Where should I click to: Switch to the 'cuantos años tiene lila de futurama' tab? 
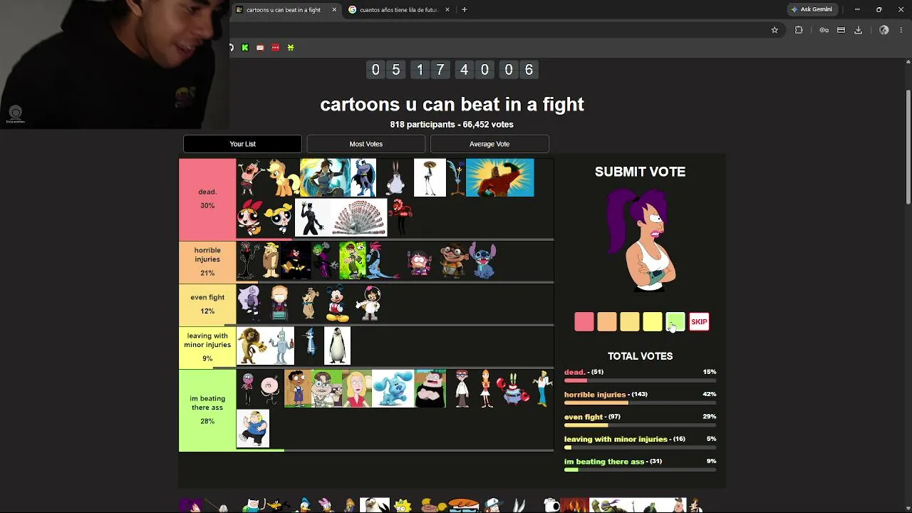(399, 10)
